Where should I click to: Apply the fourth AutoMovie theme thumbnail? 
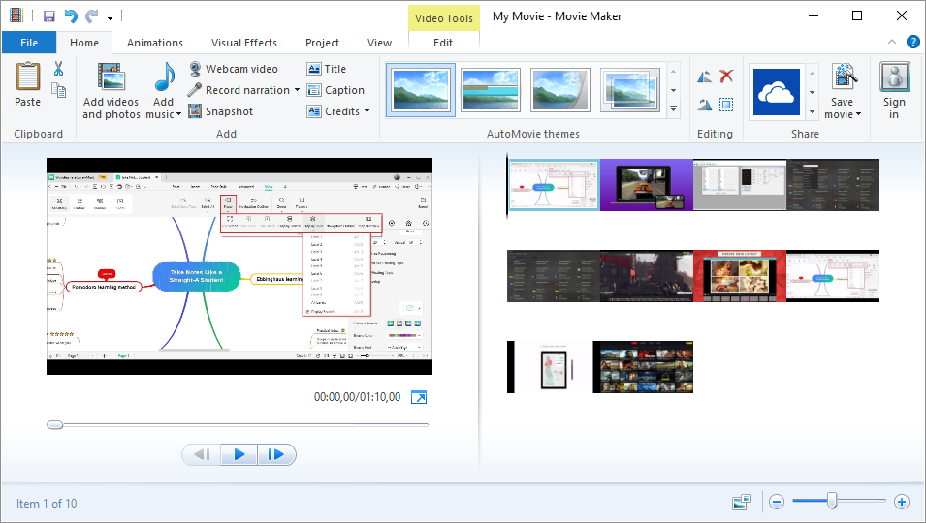tap(629, 90)
